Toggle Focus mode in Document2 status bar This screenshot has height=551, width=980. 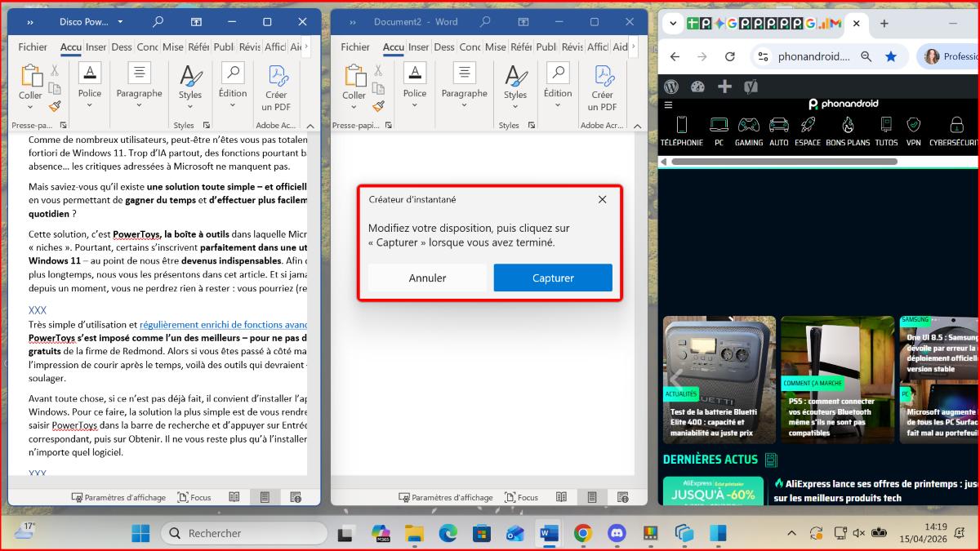[522, 497]
